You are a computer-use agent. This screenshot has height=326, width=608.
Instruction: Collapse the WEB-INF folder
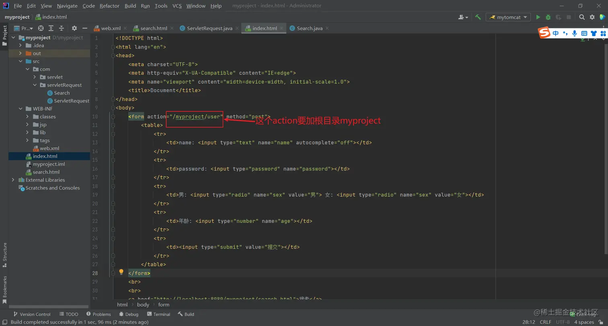(x=21, y=109)
